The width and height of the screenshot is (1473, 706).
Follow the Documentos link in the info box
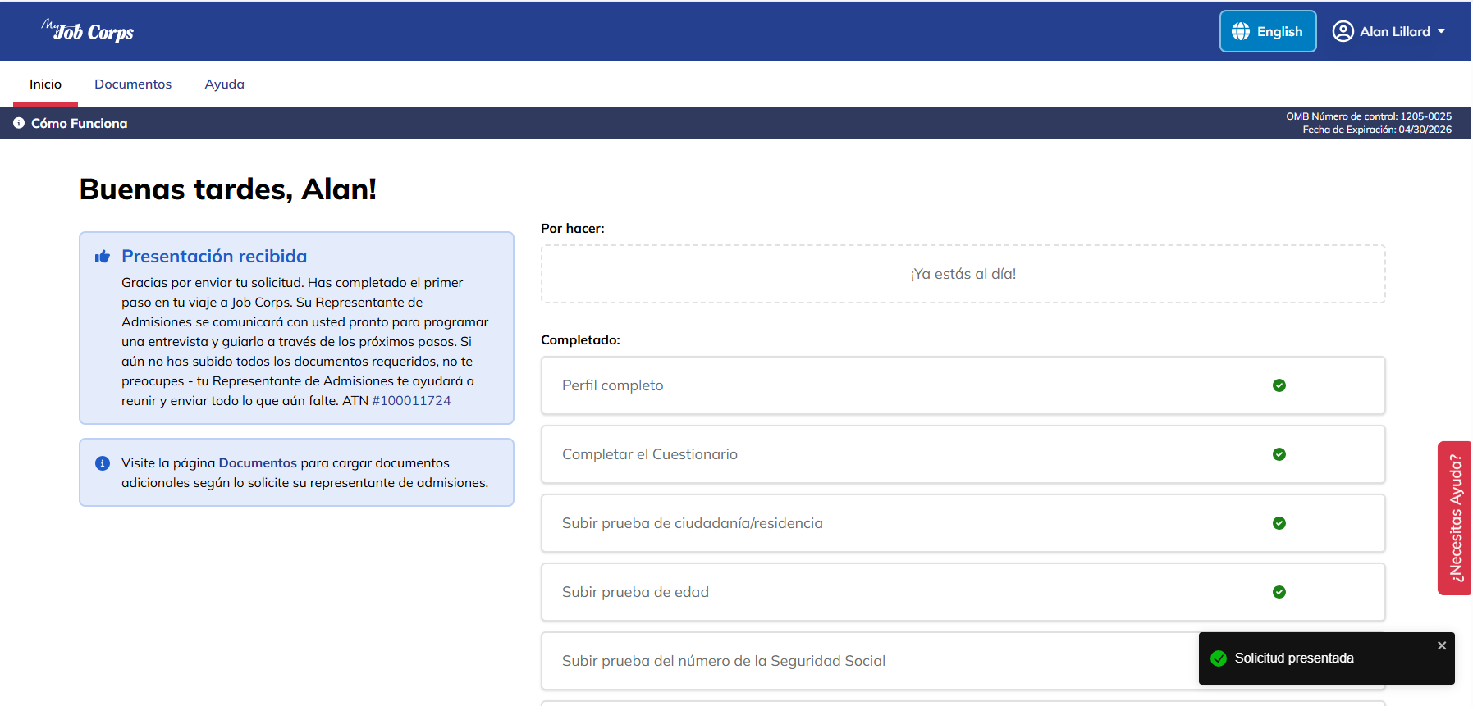[258, 462]
